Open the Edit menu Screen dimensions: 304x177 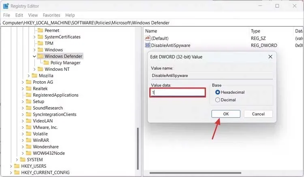click(x=19, y=15)
